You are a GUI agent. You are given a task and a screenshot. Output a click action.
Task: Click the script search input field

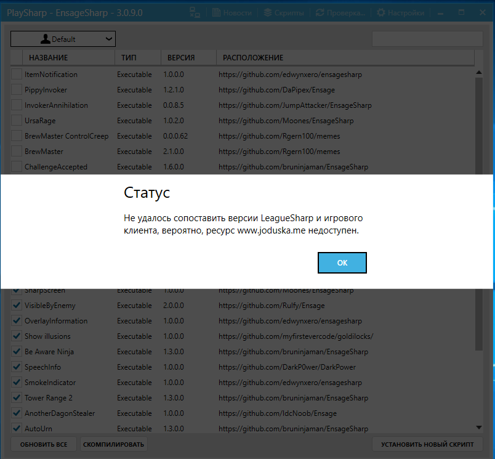(x=427, y=39)
